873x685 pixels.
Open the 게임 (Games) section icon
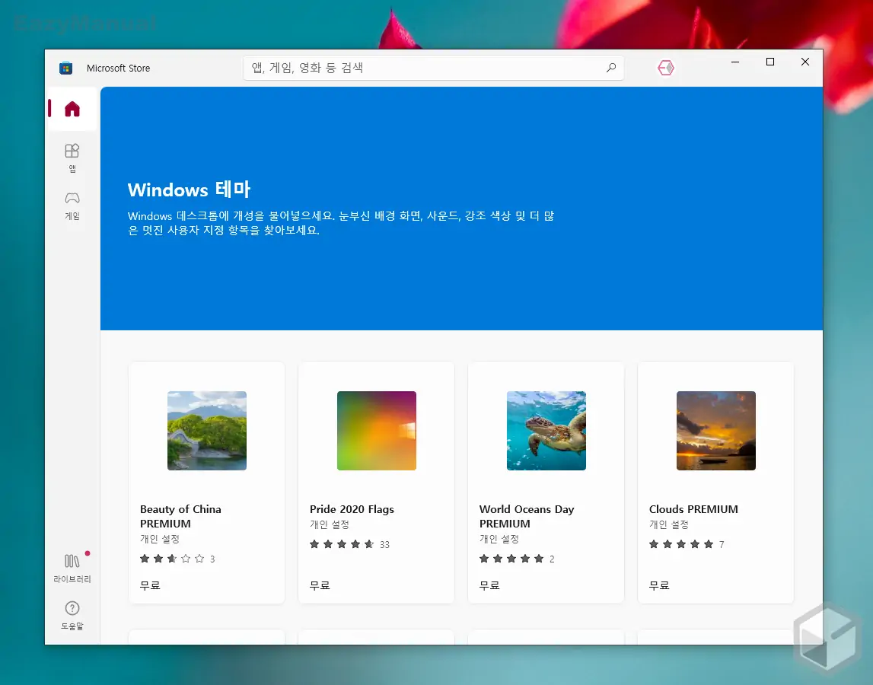(72, 205)
